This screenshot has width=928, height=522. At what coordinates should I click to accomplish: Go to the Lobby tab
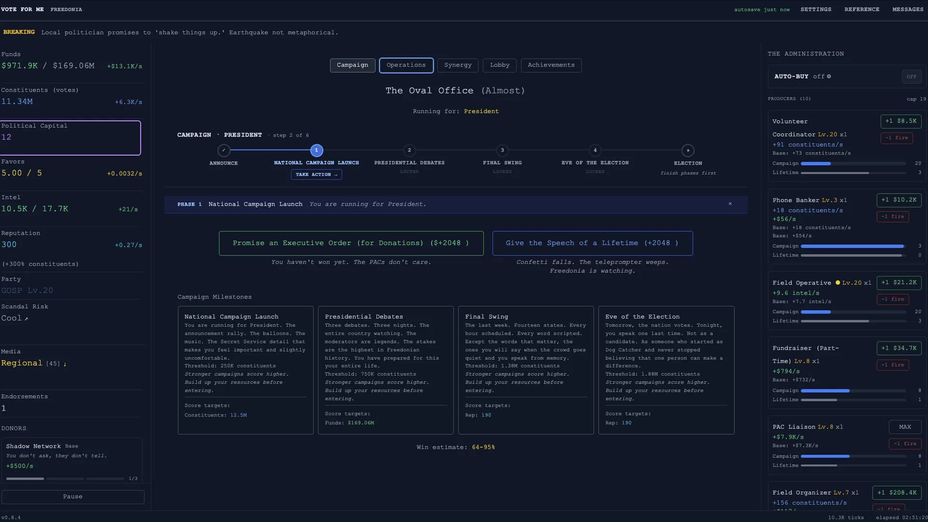tap(499, 65)
